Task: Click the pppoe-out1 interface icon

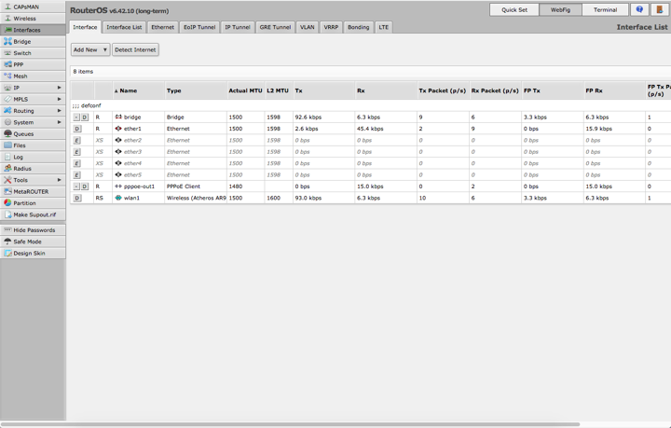Action: pos(118,186)
